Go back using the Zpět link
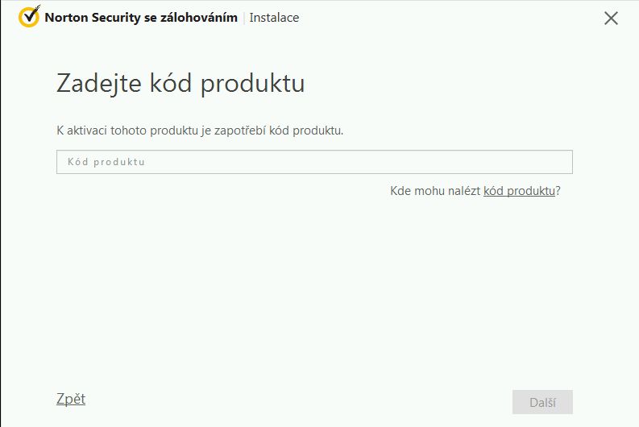 click(x=71, y=399)
